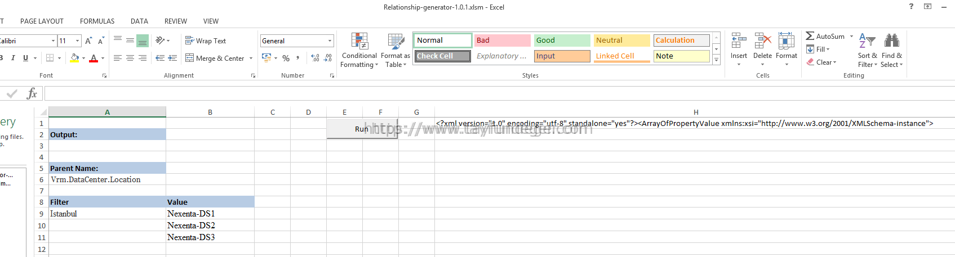Apply the Borders icon
The width and height of the screenshot is (955, 257).
[50, 58]
